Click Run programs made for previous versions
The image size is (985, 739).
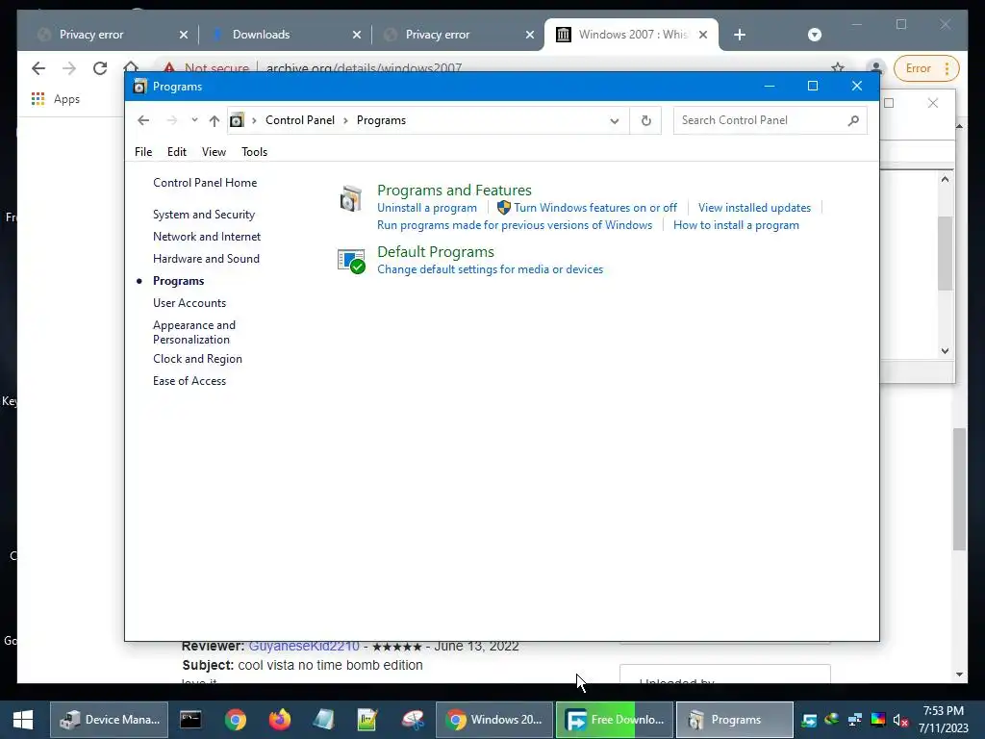pyautogui.click(x=515, y=225)
